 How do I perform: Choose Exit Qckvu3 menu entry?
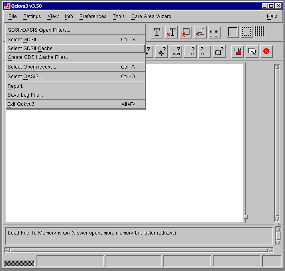pos(75,104)
